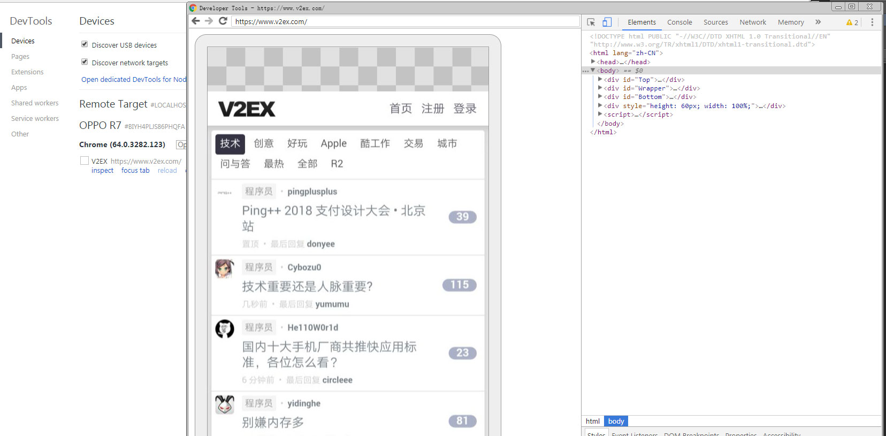Expand the div id="Wrapper" node
Image resolution: width=886 pixels, height=436 pixels.
tap(600, 88)
